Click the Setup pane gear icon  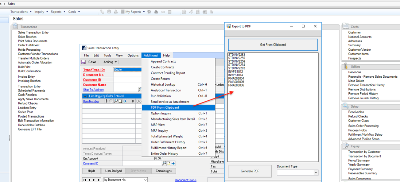coord(346,105)
